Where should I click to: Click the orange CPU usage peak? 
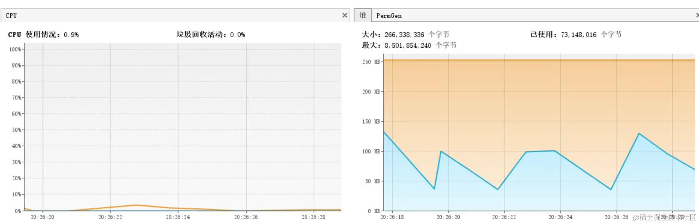tap(136, 205)
